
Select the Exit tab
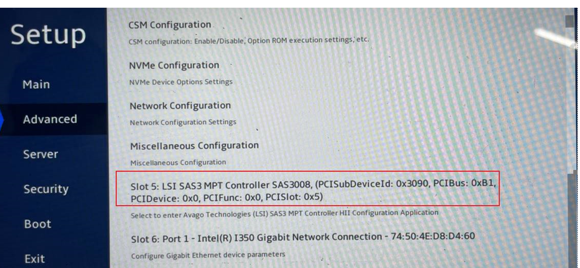(35, 259)
